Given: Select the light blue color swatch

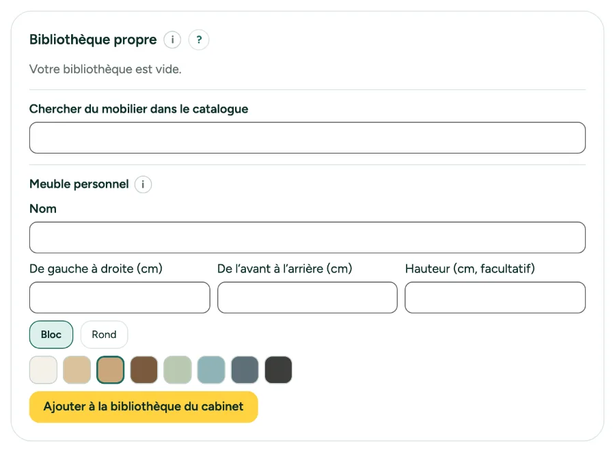Looking at the screenshot, I should tap(211, 369).
